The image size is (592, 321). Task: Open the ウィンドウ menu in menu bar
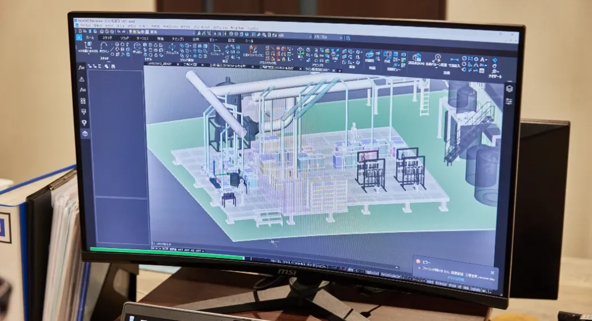237,28
